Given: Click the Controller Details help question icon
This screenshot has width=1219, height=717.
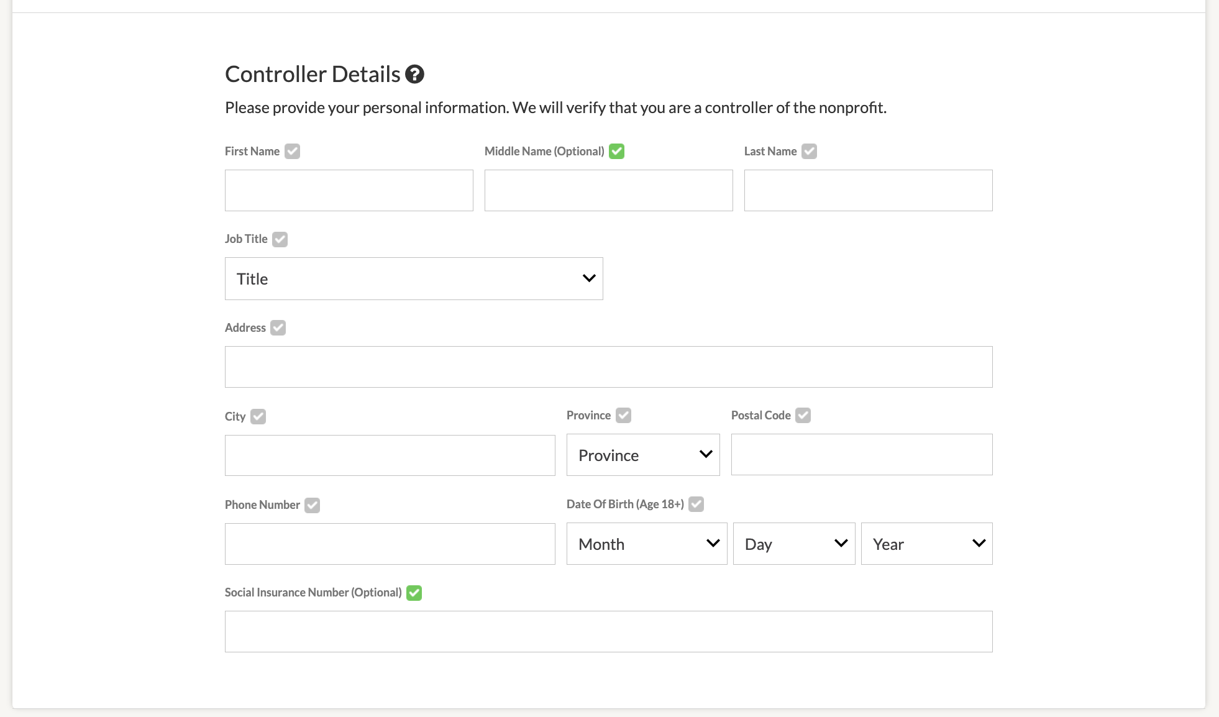Looking at the screenshot, I should click(414, 75).
